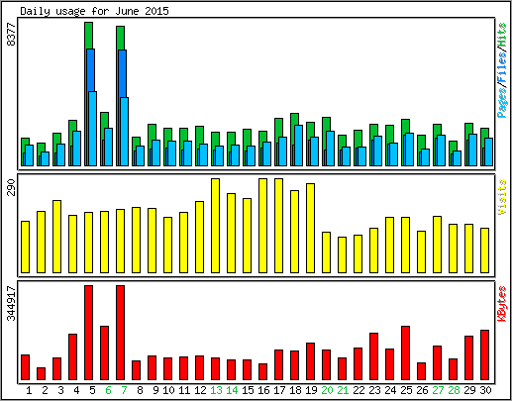Viewport: 512px width, 401px height.
Task: Click the yellow visits bar for day 3
Action: (56, 237)
